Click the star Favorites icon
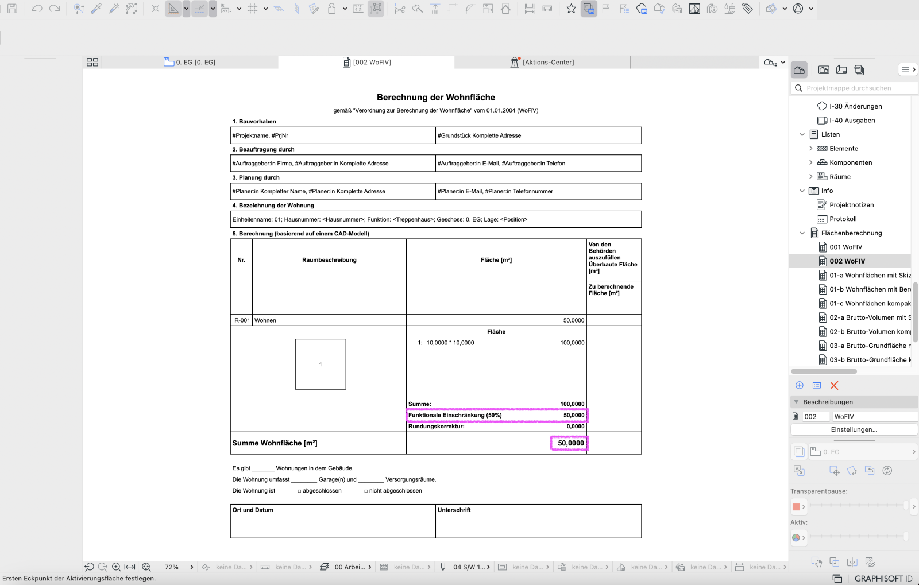This screenshot has height=585, width=919. tap(571, 9)
